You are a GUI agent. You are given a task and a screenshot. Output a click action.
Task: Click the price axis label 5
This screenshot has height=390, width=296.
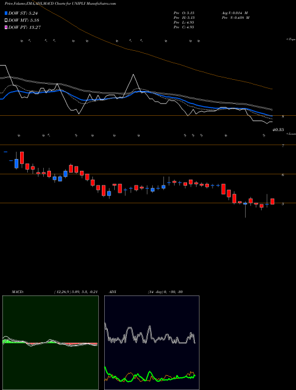tap(283, 204)
